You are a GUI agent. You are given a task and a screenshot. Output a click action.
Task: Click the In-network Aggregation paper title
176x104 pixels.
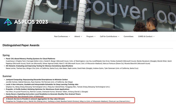click(x=35, y=99)
